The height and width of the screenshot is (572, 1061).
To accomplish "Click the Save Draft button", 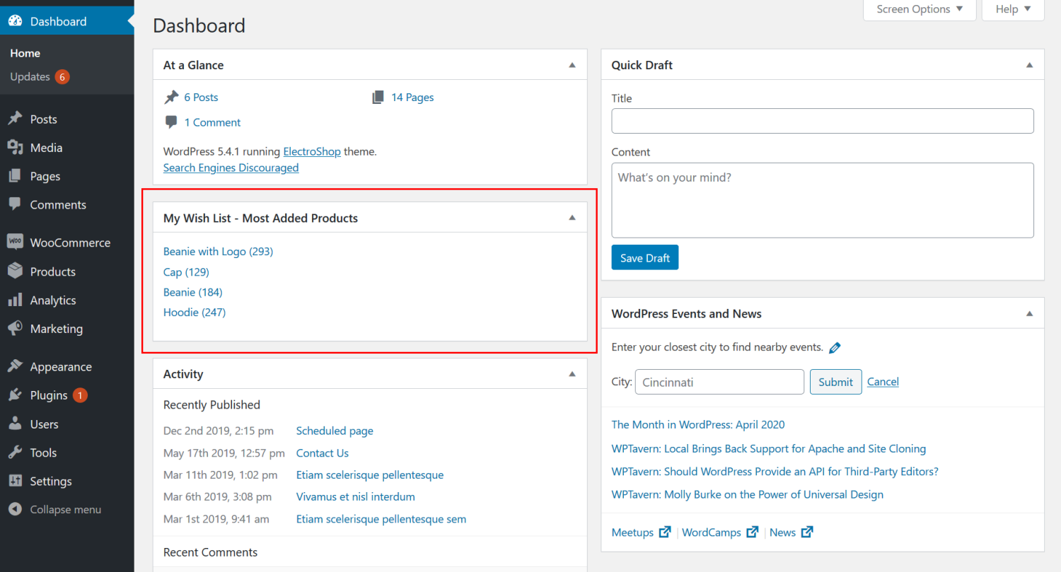I will point(644,257).
